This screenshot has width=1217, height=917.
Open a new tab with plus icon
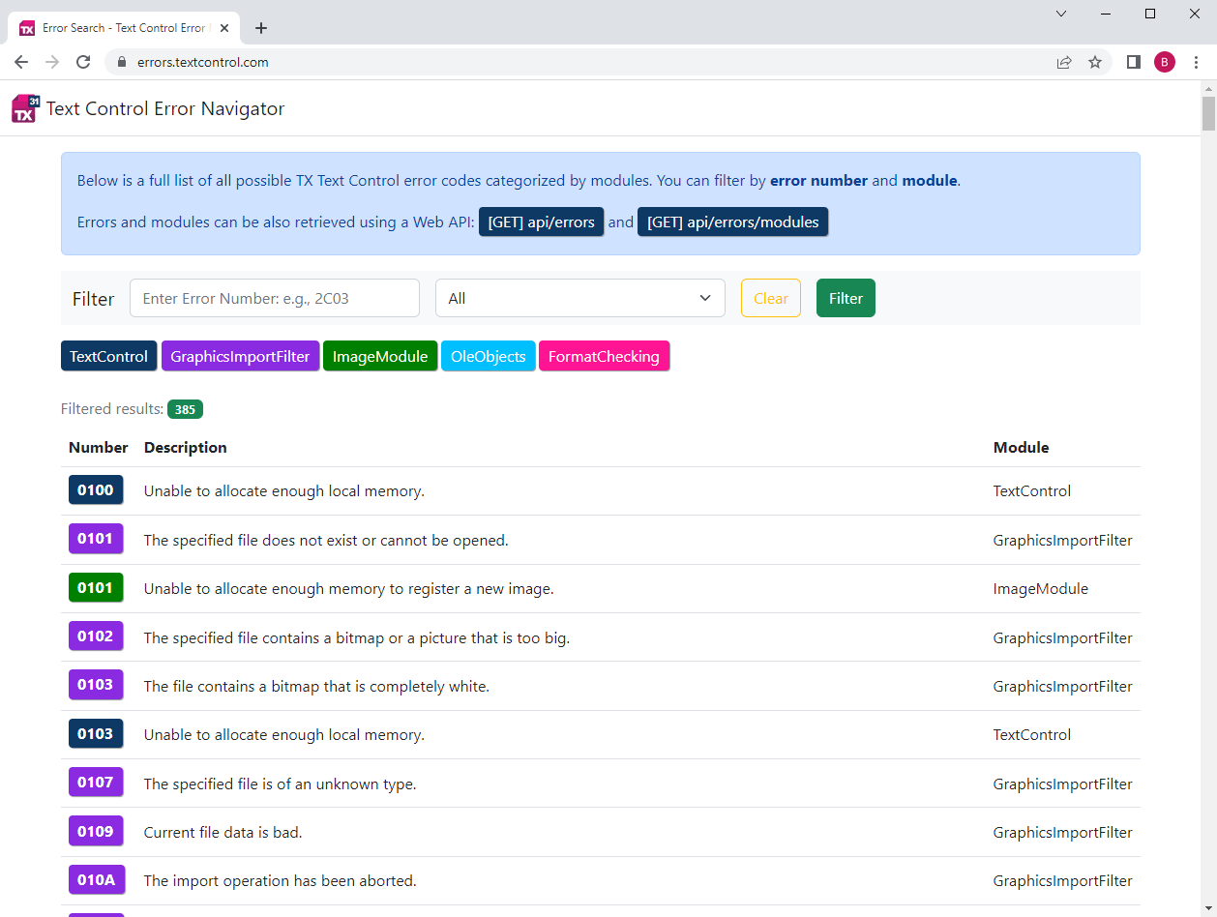pyautogui.click(x=260, y=28)
